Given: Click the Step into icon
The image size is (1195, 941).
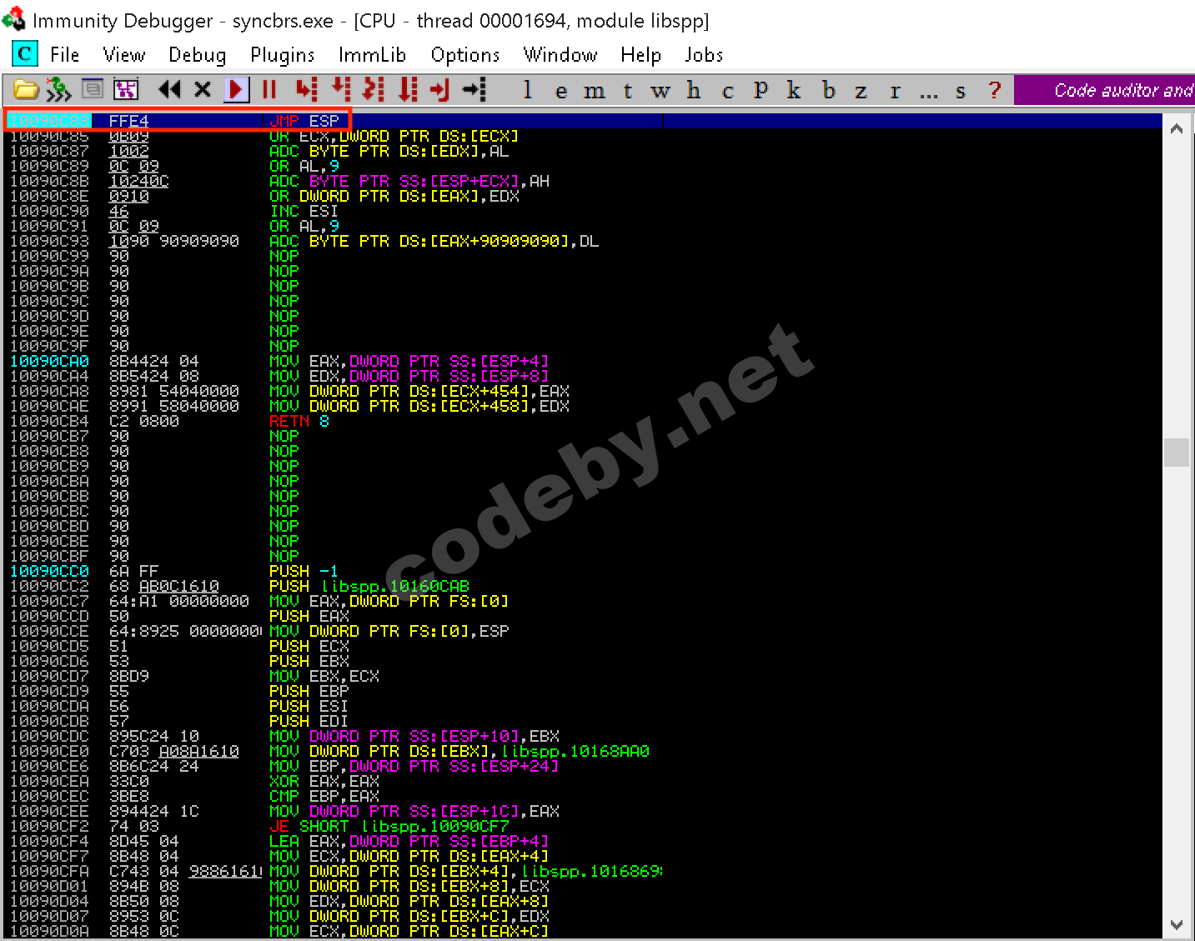Looking at the screenshot, I should (306, 89).
